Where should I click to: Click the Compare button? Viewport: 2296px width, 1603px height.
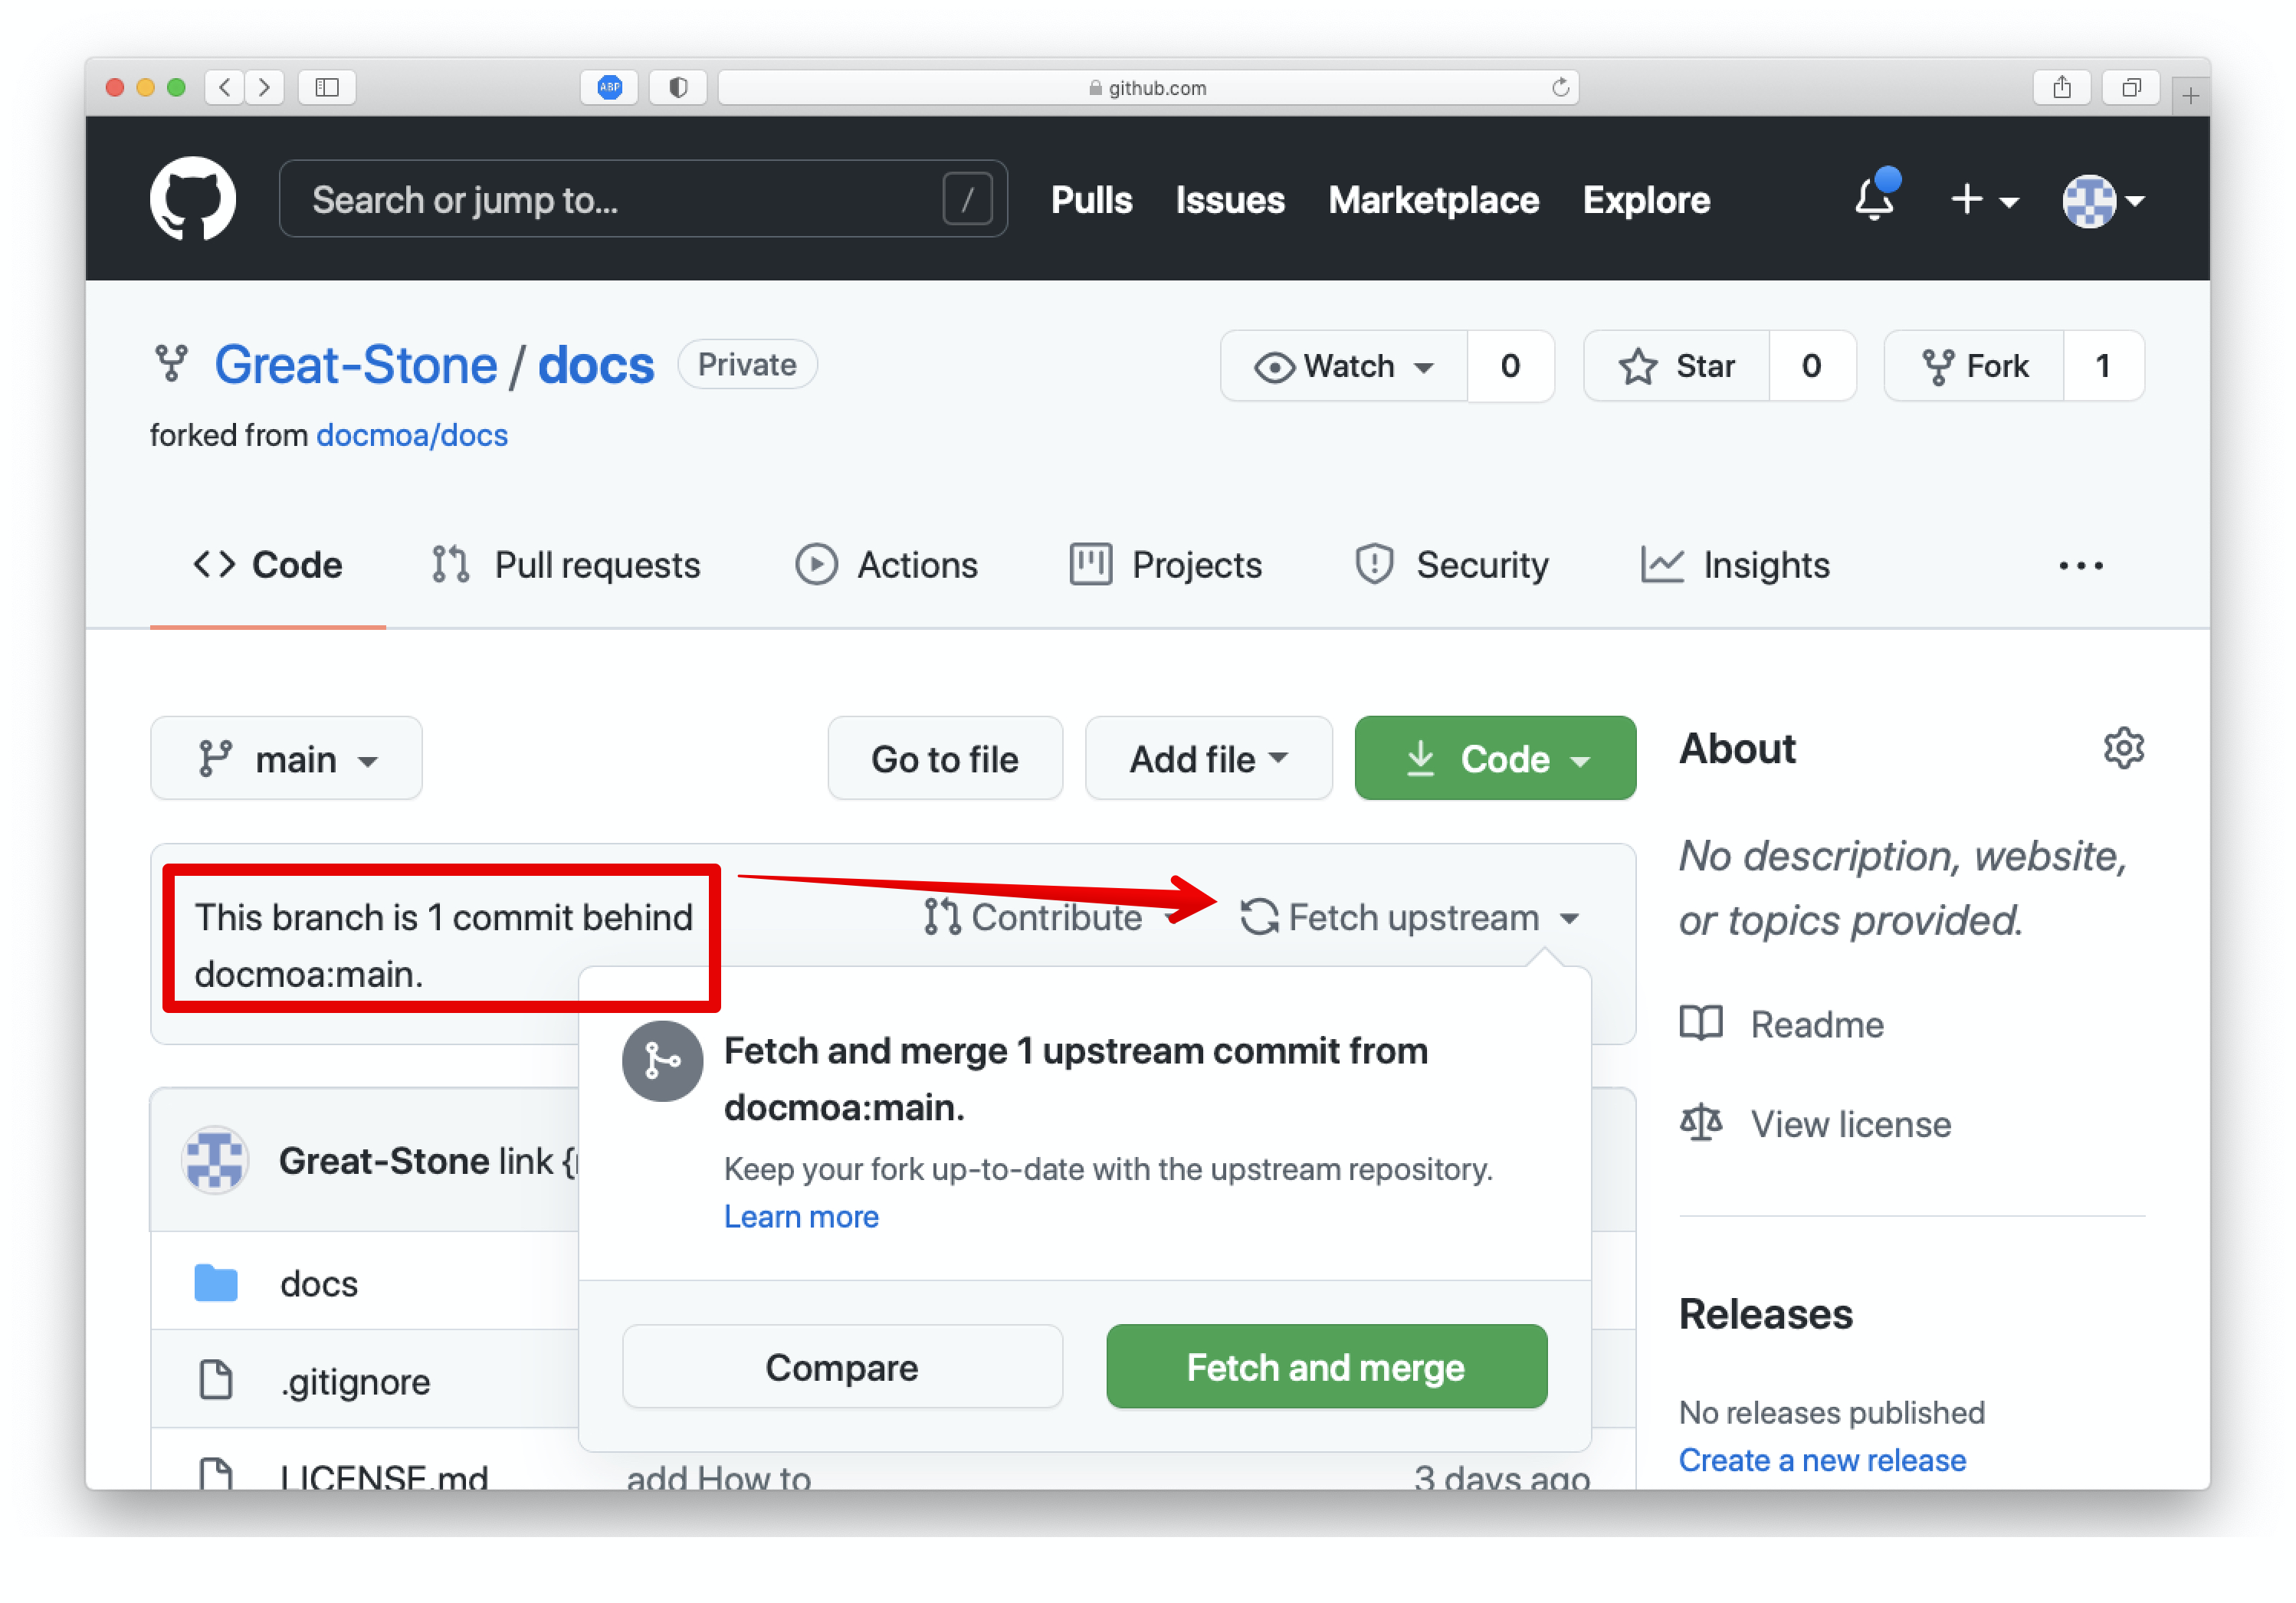click(842, 1367)
